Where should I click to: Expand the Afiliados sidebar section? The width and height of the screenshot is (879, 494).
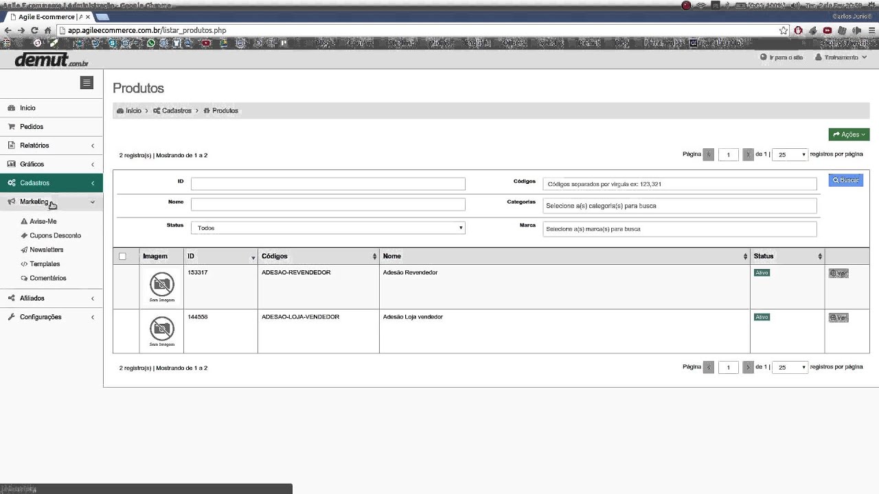pos(52,298)
